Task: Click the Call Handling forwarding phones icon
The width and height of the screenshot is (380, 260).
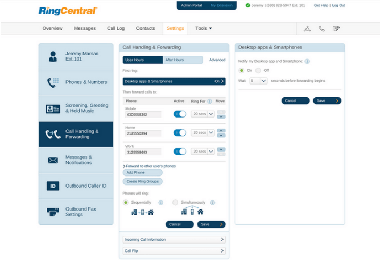Action: tap(53, 135)
